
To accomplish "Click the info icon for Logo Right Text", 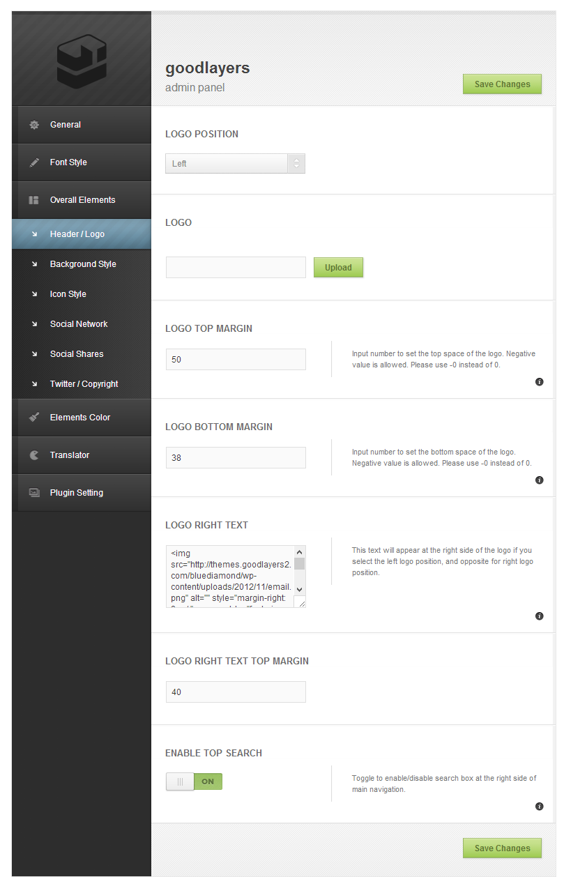I will (x=539, y=616).
